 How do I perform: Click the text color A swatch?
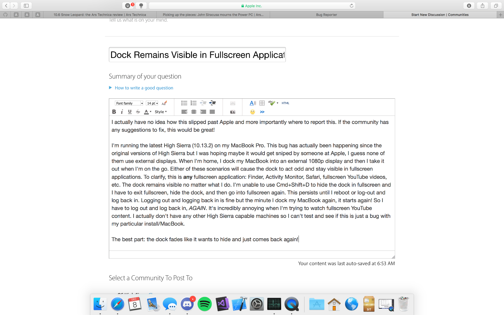click(146, 112)
